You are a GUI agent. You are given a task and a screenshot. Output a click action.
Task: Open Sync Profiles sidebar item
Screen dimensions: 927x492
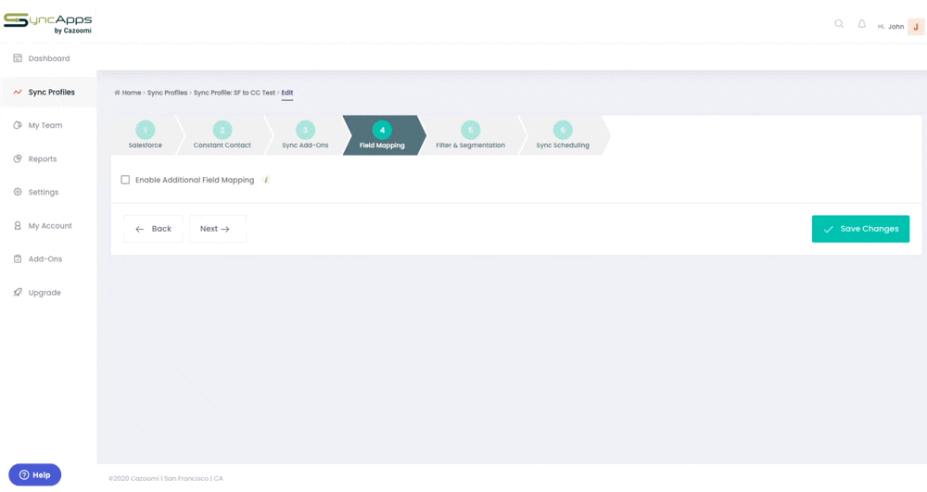pyautogui.click(x=48, y=92)
